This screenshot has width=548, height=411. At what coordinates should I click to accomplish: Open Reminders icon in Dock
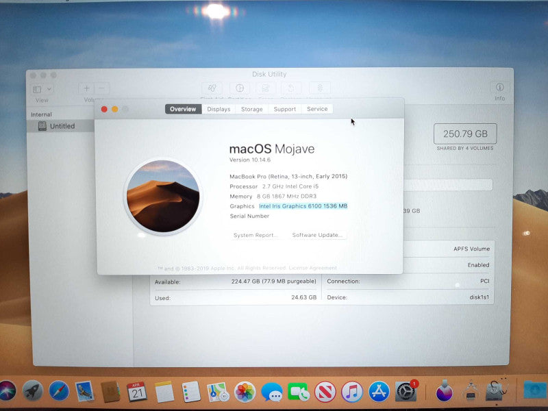191,392
